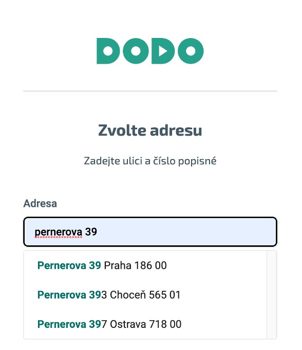Image resolution: width=302 pixels, height=350 pixels.
Task: Click the last letter O of logo
Action: click(x=191, y=51)
